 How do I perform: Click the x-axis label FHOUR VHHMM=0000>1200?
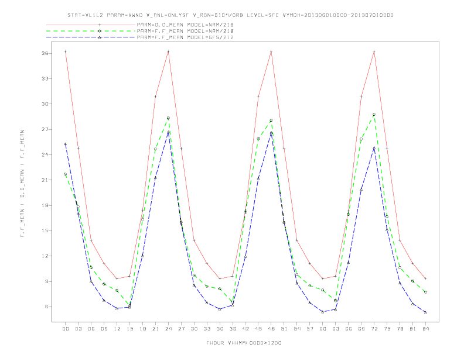coord(244,343)
